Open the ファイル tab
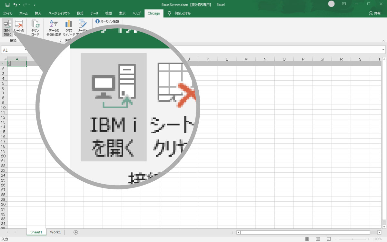Image resolution: width=387 pixels, height=242 pixels. pos(8,13)
